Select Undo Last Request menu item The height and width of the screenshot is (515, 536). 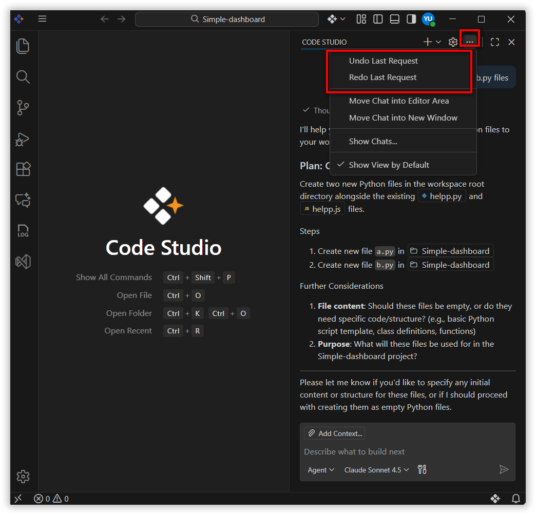(383, 61)
